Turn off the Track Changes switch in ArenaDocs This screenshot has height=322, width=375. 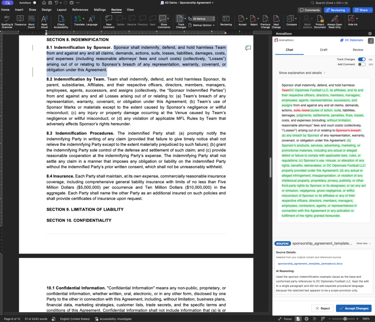click(x=361, y=59)
